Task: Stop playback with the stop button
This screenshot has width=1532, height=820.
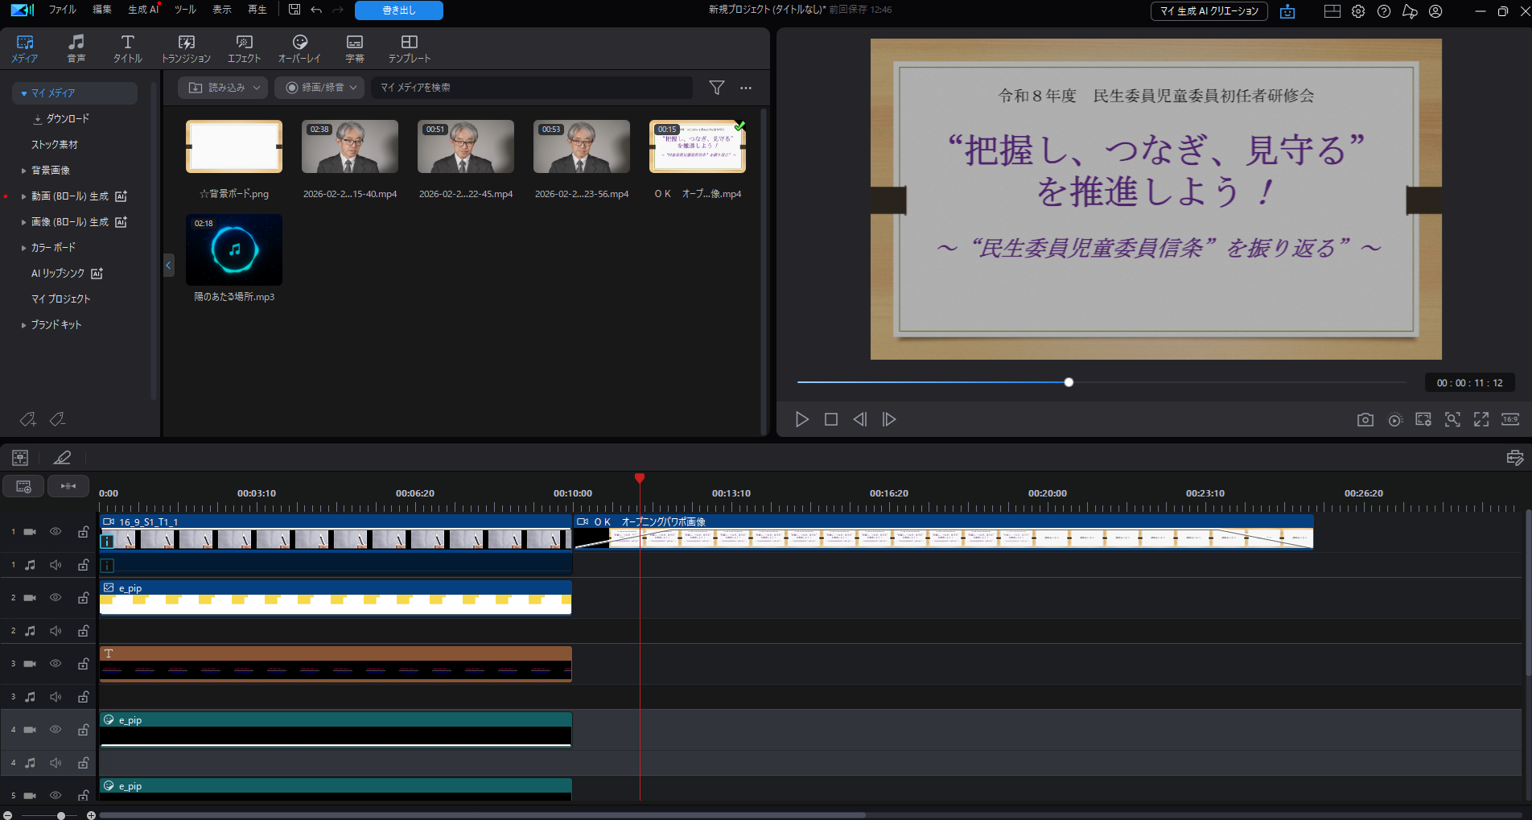Action: (x=831, y=419)
